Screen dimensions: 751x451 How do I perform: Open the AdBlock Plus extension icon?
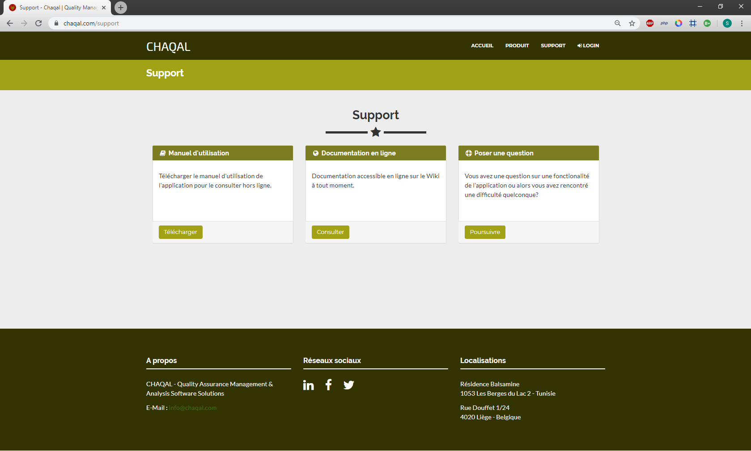pos(650,23)
